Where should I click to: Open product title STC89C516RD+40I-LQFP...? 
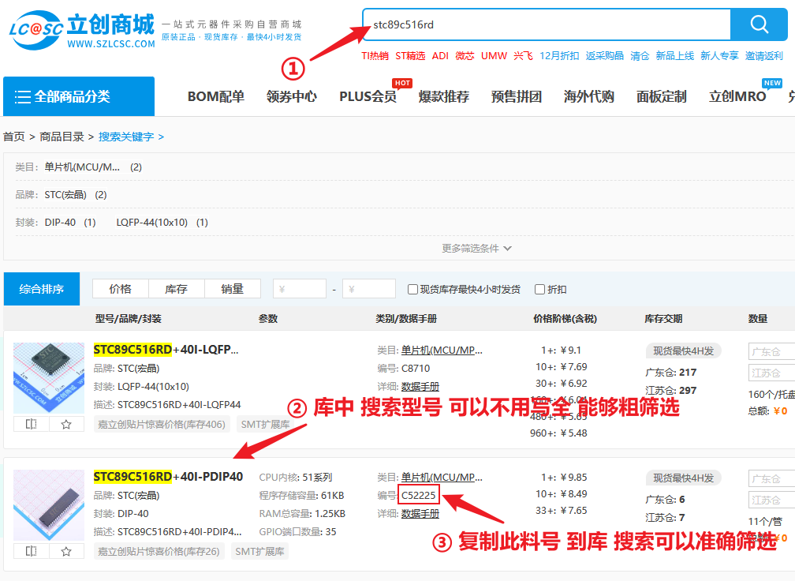pos(166,350)
